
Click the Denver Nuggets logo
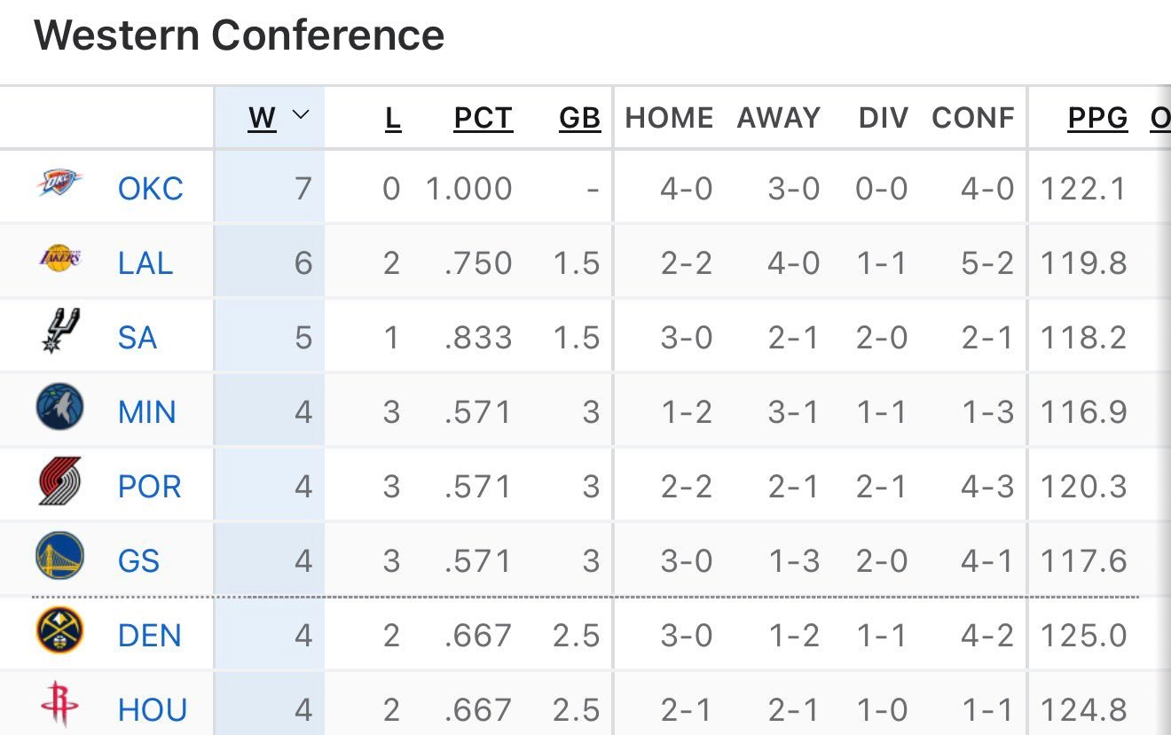pos(59,631)
